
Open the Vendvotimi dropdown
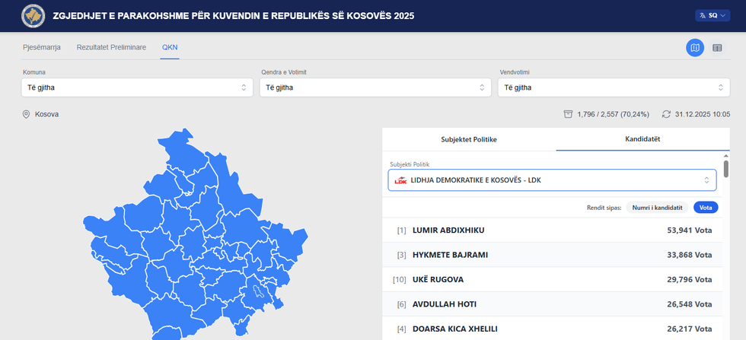pos(614,87)
